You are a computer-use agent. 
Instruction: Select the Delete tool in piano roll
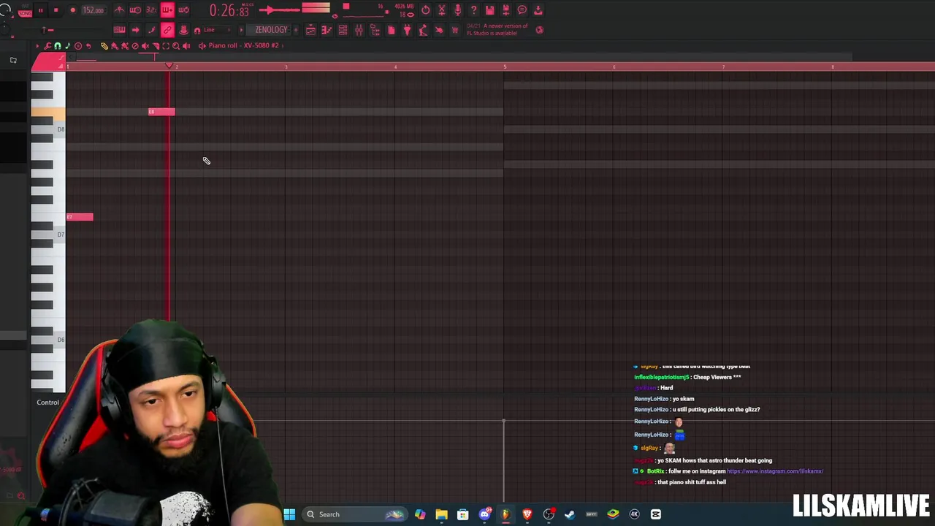135,46
